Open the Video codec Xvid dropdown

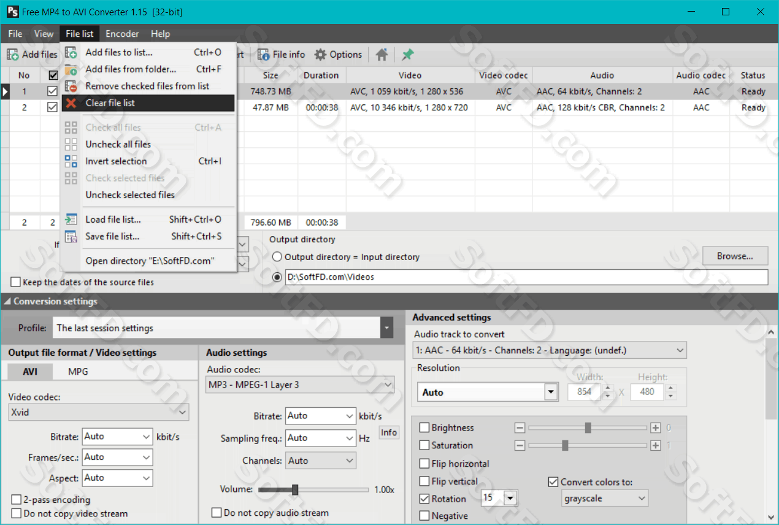tap(99, 412)
